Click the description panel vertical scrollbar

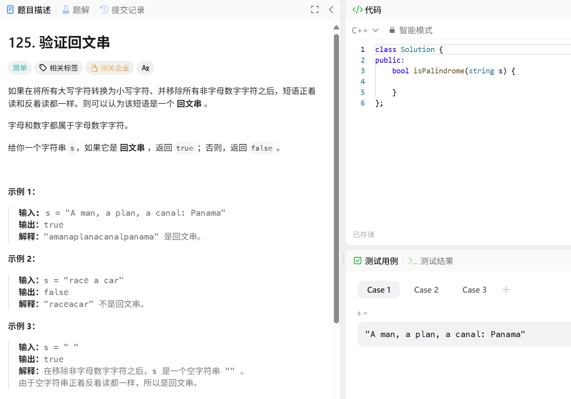click(x=336, y=178)
